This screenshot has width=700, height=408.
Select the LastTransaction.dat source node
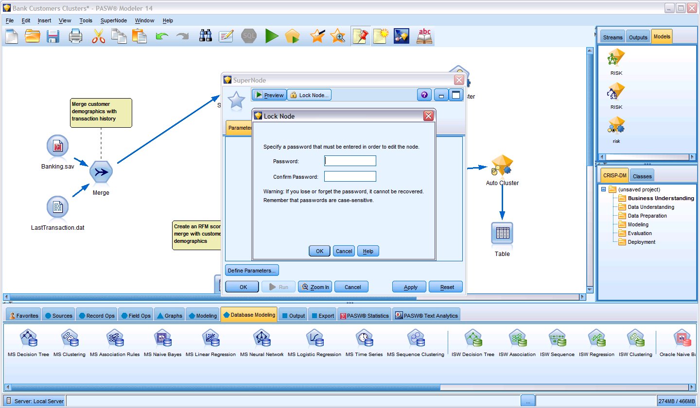pyautogui.click(x=58, y=207)
